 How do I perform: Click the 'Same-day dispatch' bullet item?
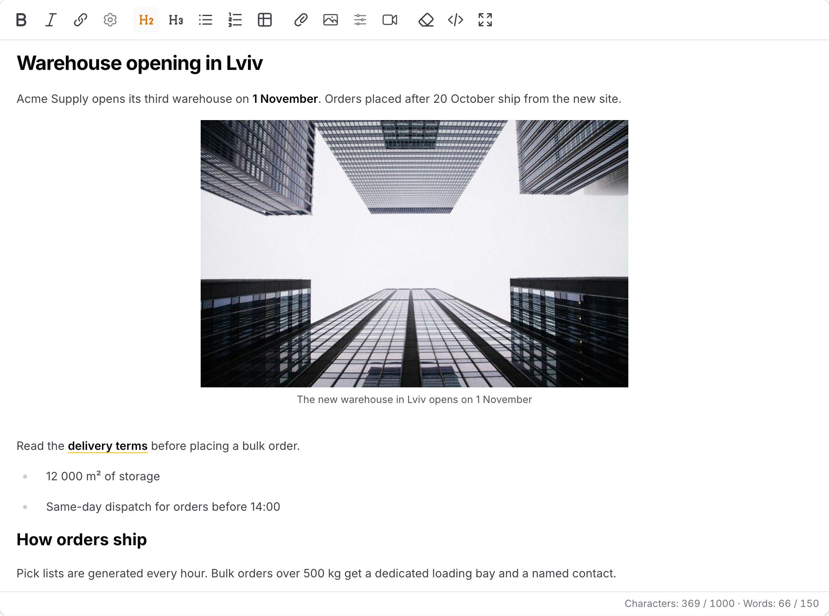click(x=163, y=507)
